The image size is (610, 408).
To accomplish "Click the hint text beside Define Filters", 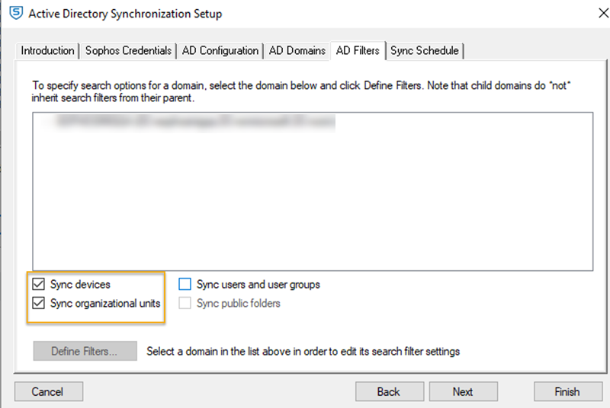I will coord(303,352).
